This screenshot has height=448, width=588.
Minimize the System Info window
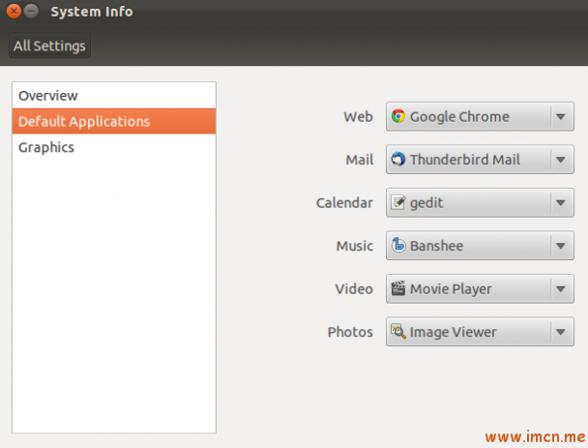[31, 12]
